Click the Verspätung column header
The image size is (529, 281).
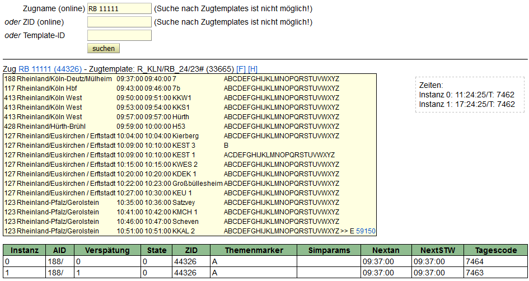[107, 250]
